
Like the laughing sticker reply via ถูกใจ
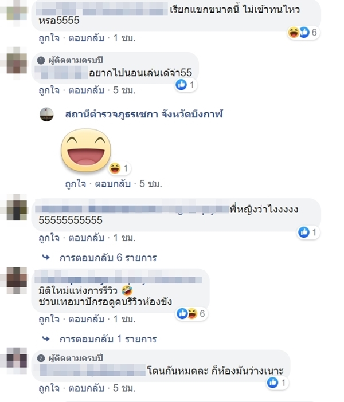(76, 184)
